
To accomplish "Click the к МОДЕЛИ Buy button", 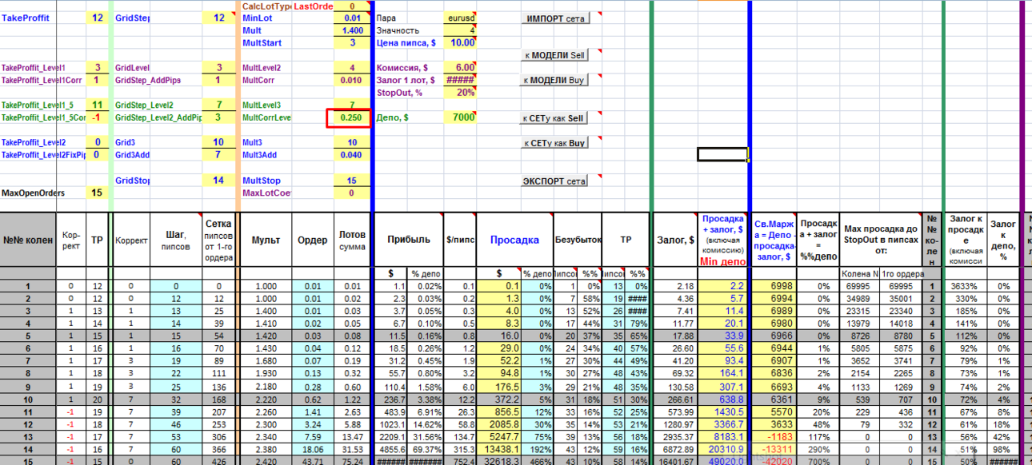I will (x=555, y=80).
